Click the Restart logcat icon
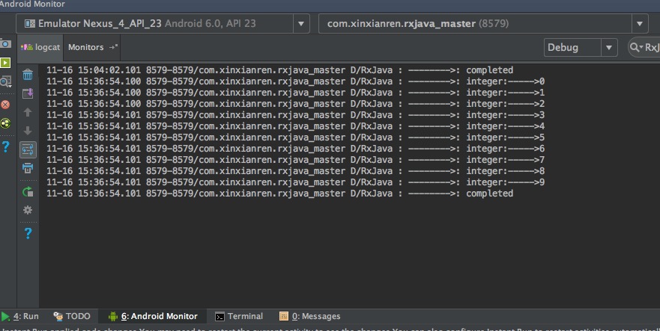Image resolution: width=660 pixels, height=331 pixels. click(28, 192)
